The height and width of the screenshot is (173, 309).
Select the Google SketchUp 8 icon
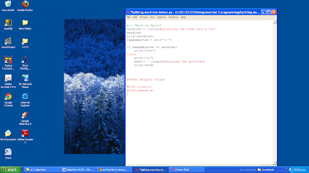tap(25, 118)
